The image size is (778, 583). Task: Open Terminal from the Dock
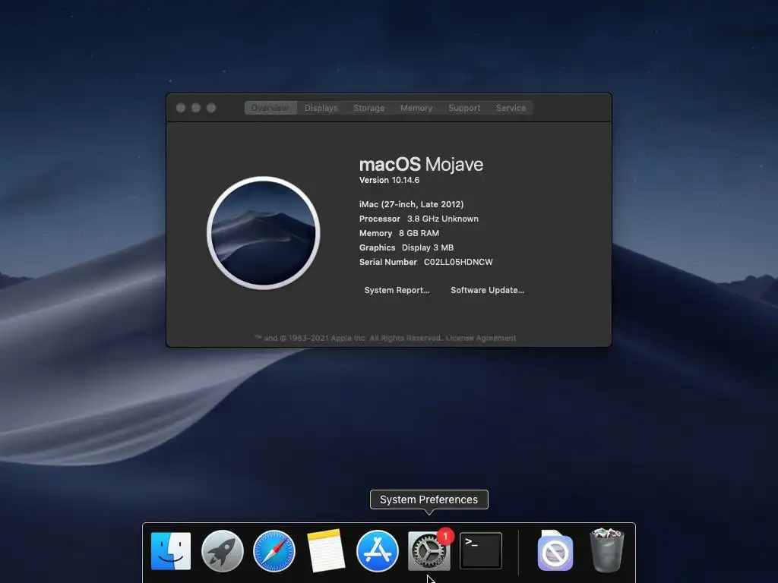click(481, 551)
